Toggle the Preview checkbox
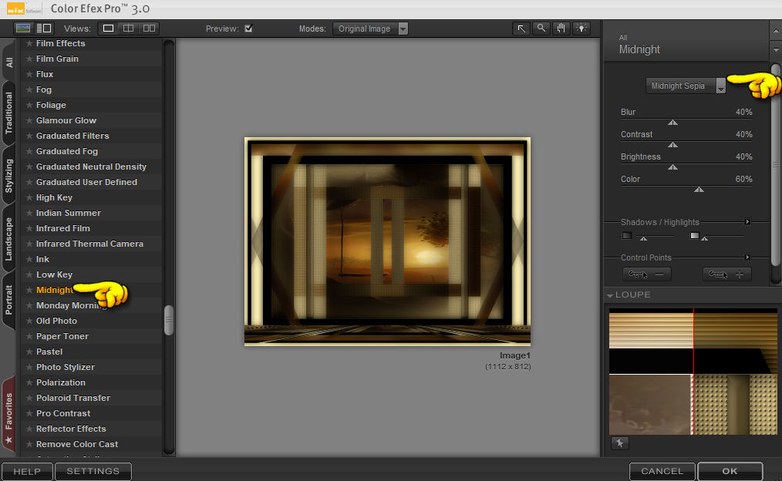Screen dimensions: 782x481 248,29
